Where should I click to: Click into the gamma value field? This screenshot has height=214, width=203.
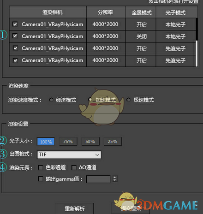point(98,179)
